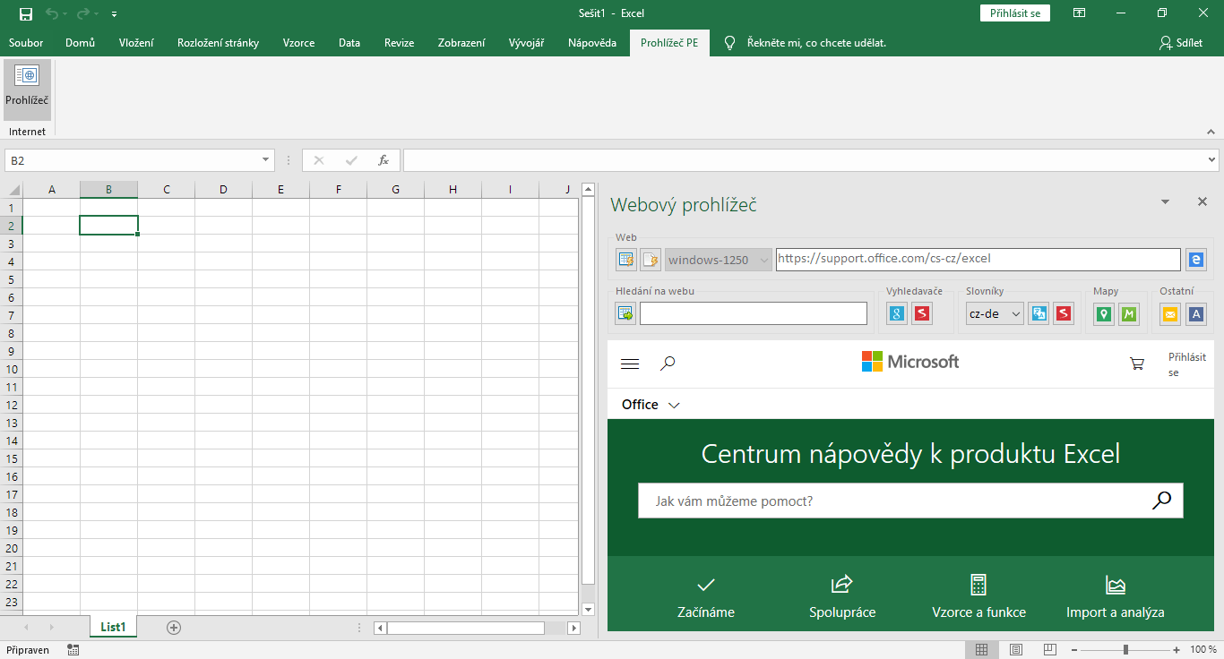The image size is (1224, 659).
Task: Open the Soubor menu
Action: pyautogui.click(x=26, y=43)
